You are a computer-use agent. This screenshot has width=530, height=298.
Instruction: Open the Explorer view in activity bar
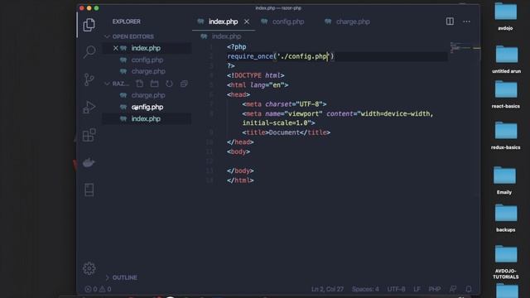(x=89, y=25)
